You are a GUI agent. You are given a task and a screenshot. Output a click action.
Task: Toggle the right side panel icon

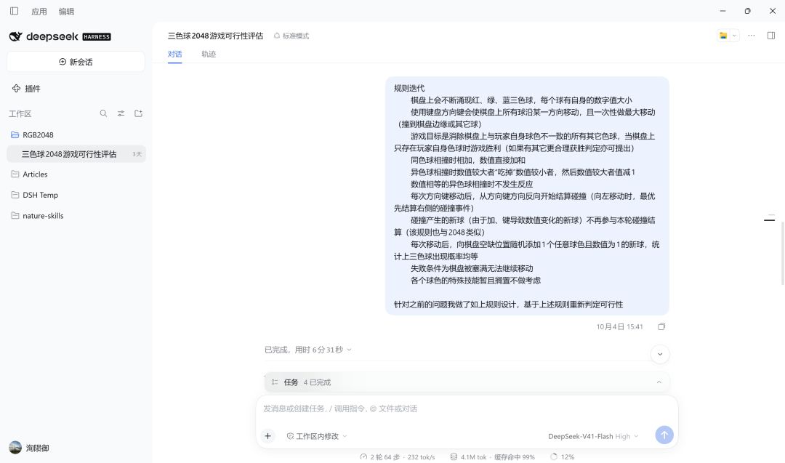[771, 36]
